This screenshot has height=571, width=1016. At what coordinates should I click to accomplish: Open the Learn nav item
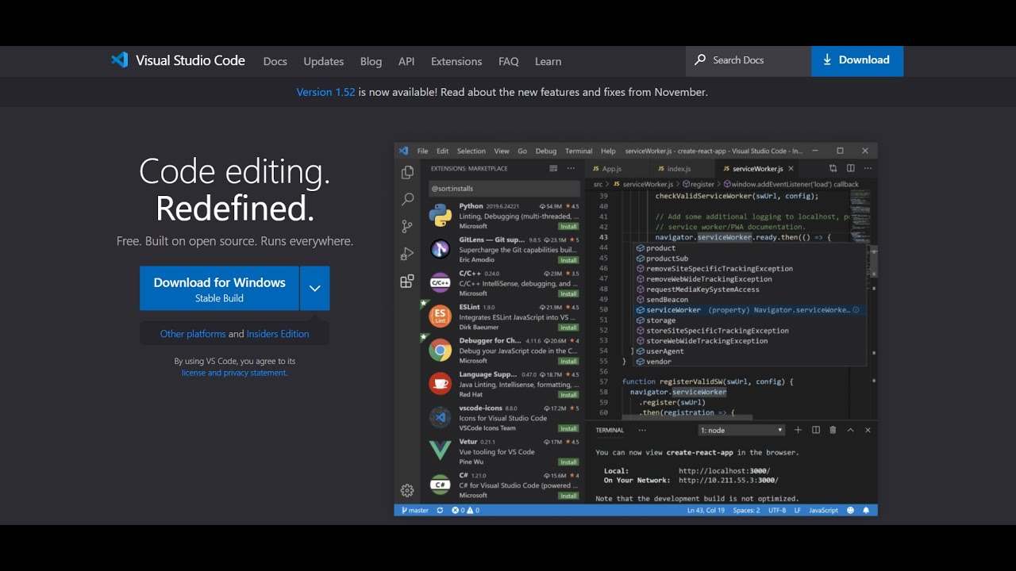click(x=548, y=61)
